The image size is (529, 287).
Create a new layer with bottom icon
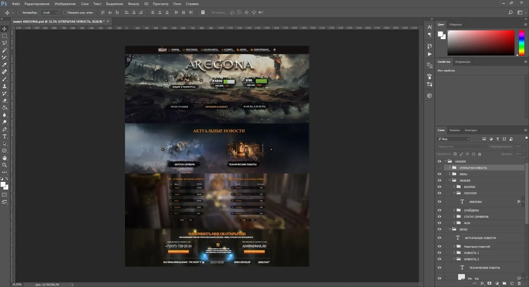512,283
